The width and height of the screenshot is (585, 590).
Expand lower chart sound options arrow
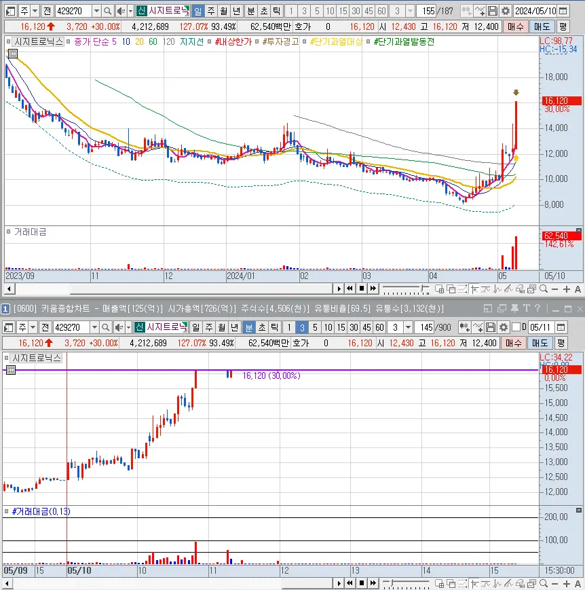(129, 327)
